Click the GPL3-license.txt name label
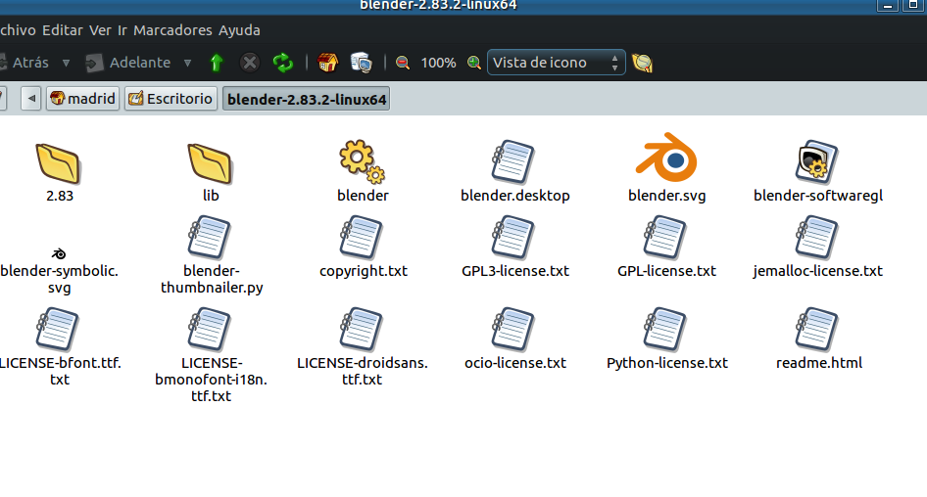This screenshot has width=927, height=497. pyautogui.click(x=514, y=271)
